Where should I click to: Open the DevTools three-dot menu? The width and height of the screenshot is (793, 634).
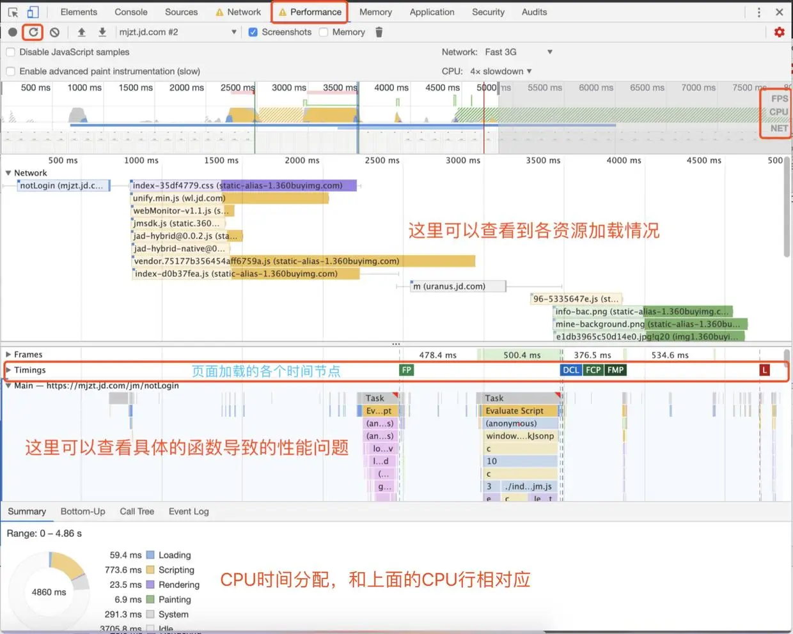tap(759, 12)
